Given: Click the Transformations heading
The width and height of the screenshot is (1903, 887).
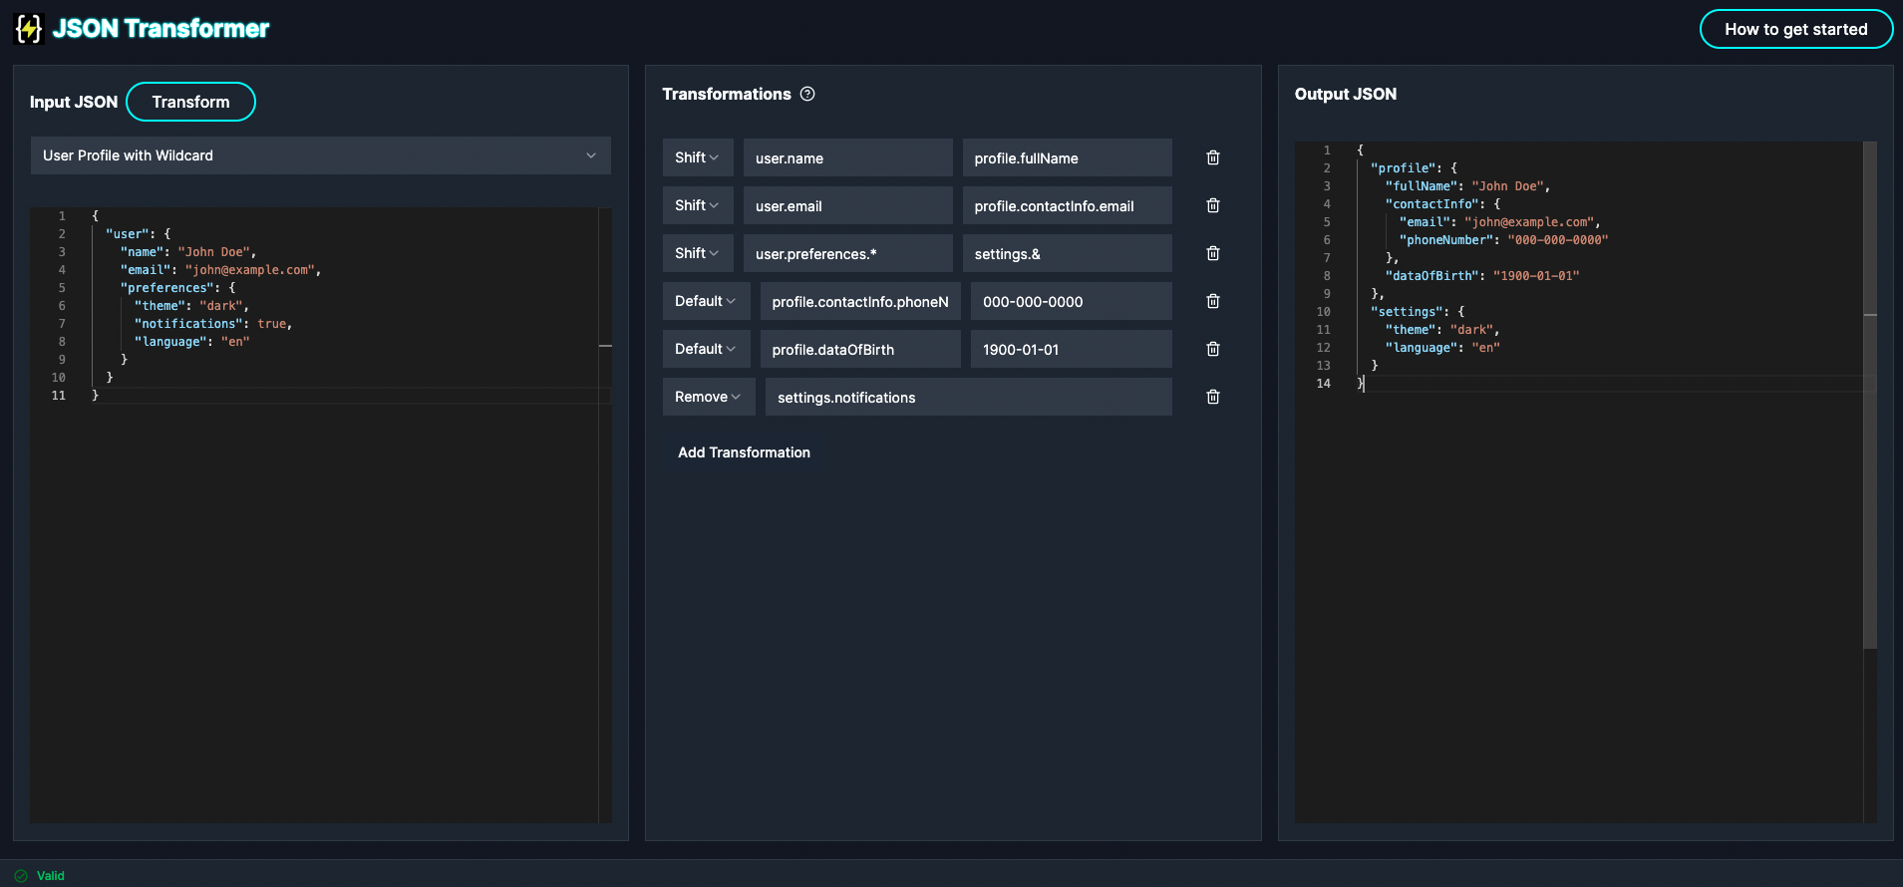Looking at the screenshot, I should [x=727, y=94].
